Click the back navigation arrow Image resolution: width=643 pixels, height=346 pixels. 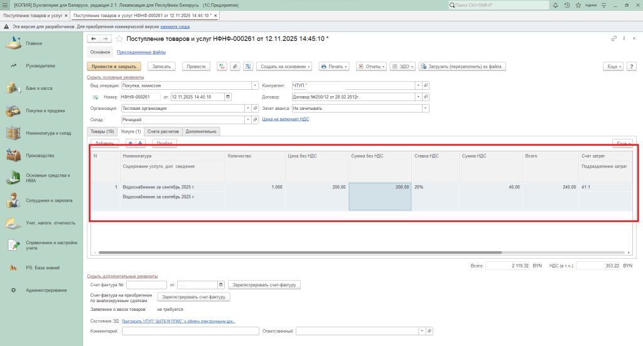point(94,39)
